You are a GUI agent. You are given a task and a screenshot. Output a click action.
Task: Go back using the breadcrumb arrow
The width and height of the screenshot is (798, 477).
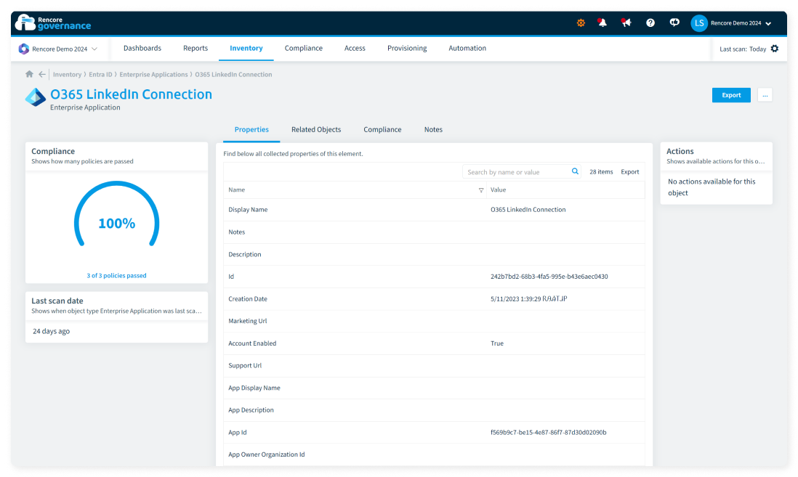[x=42, y=74]
